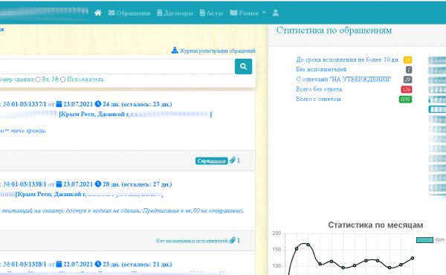Open the Договоры menu item
446x275 pixels.
click(175, 13)
